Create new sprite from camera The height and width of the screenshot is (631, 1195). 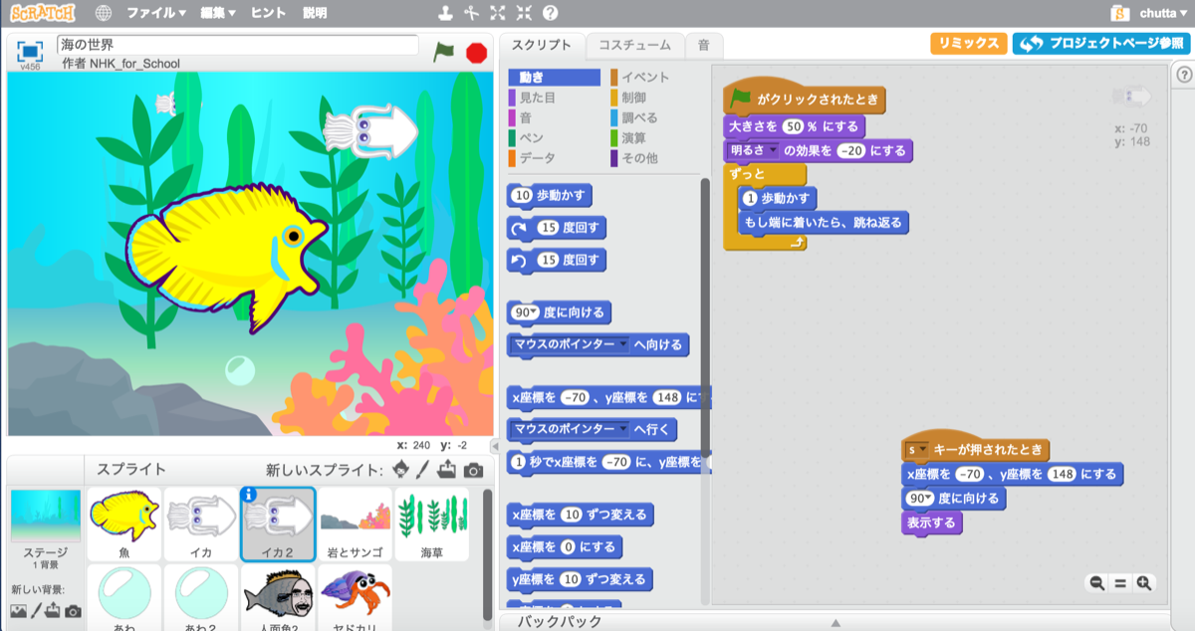[473, 470]
